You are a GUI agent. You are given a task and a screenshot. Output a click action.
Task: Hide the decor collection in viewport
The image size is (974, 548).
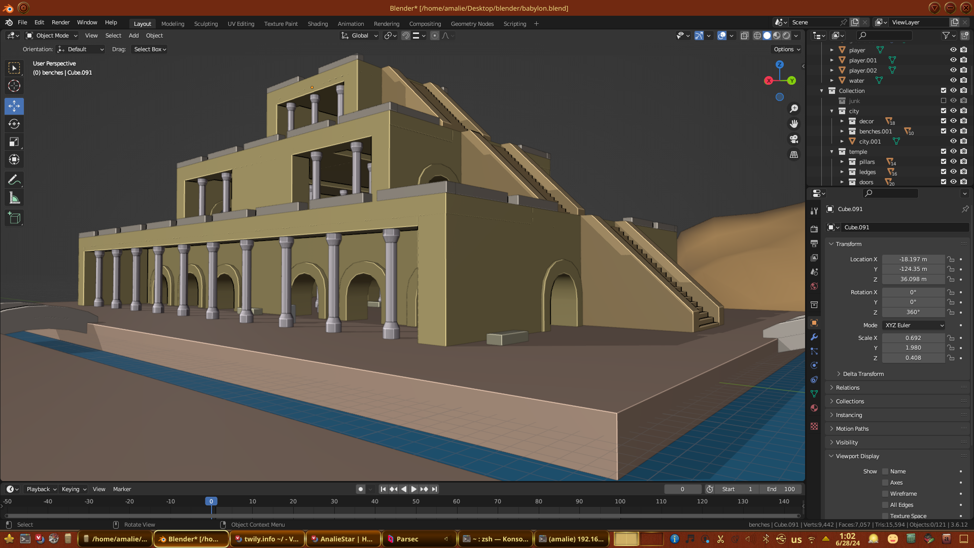coord(953,121)
